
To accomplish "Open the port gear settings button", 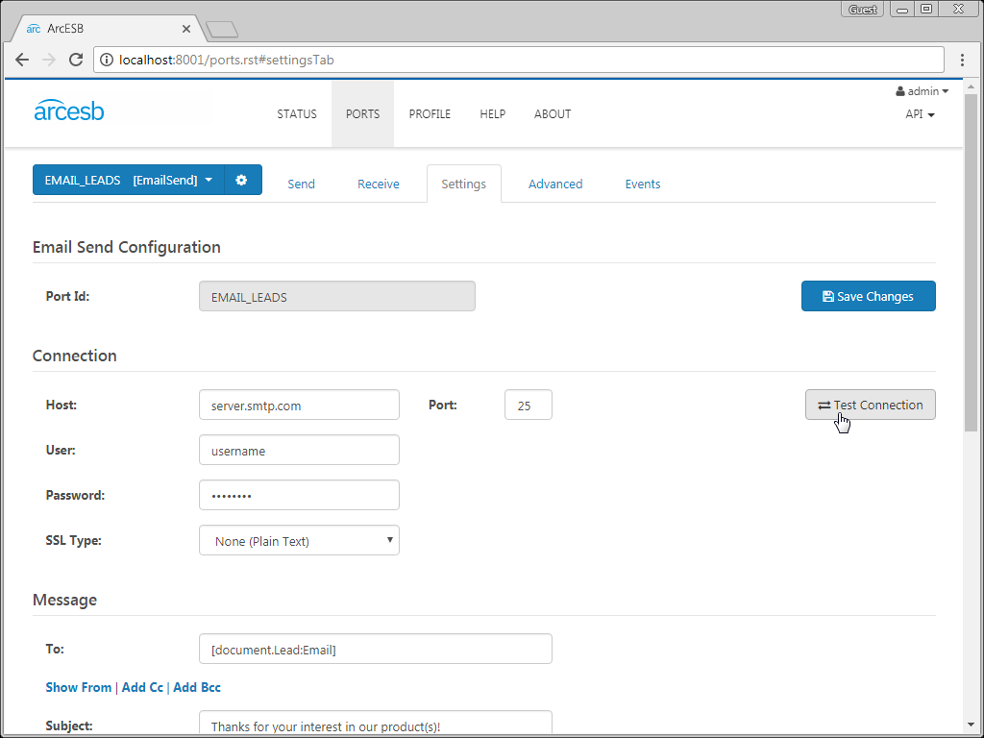I will [241, 180].
